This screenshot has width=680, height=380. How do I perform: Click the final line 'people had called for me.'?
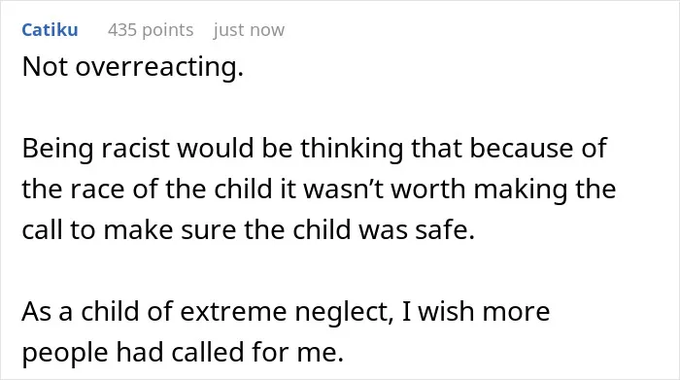click(183, 352)
